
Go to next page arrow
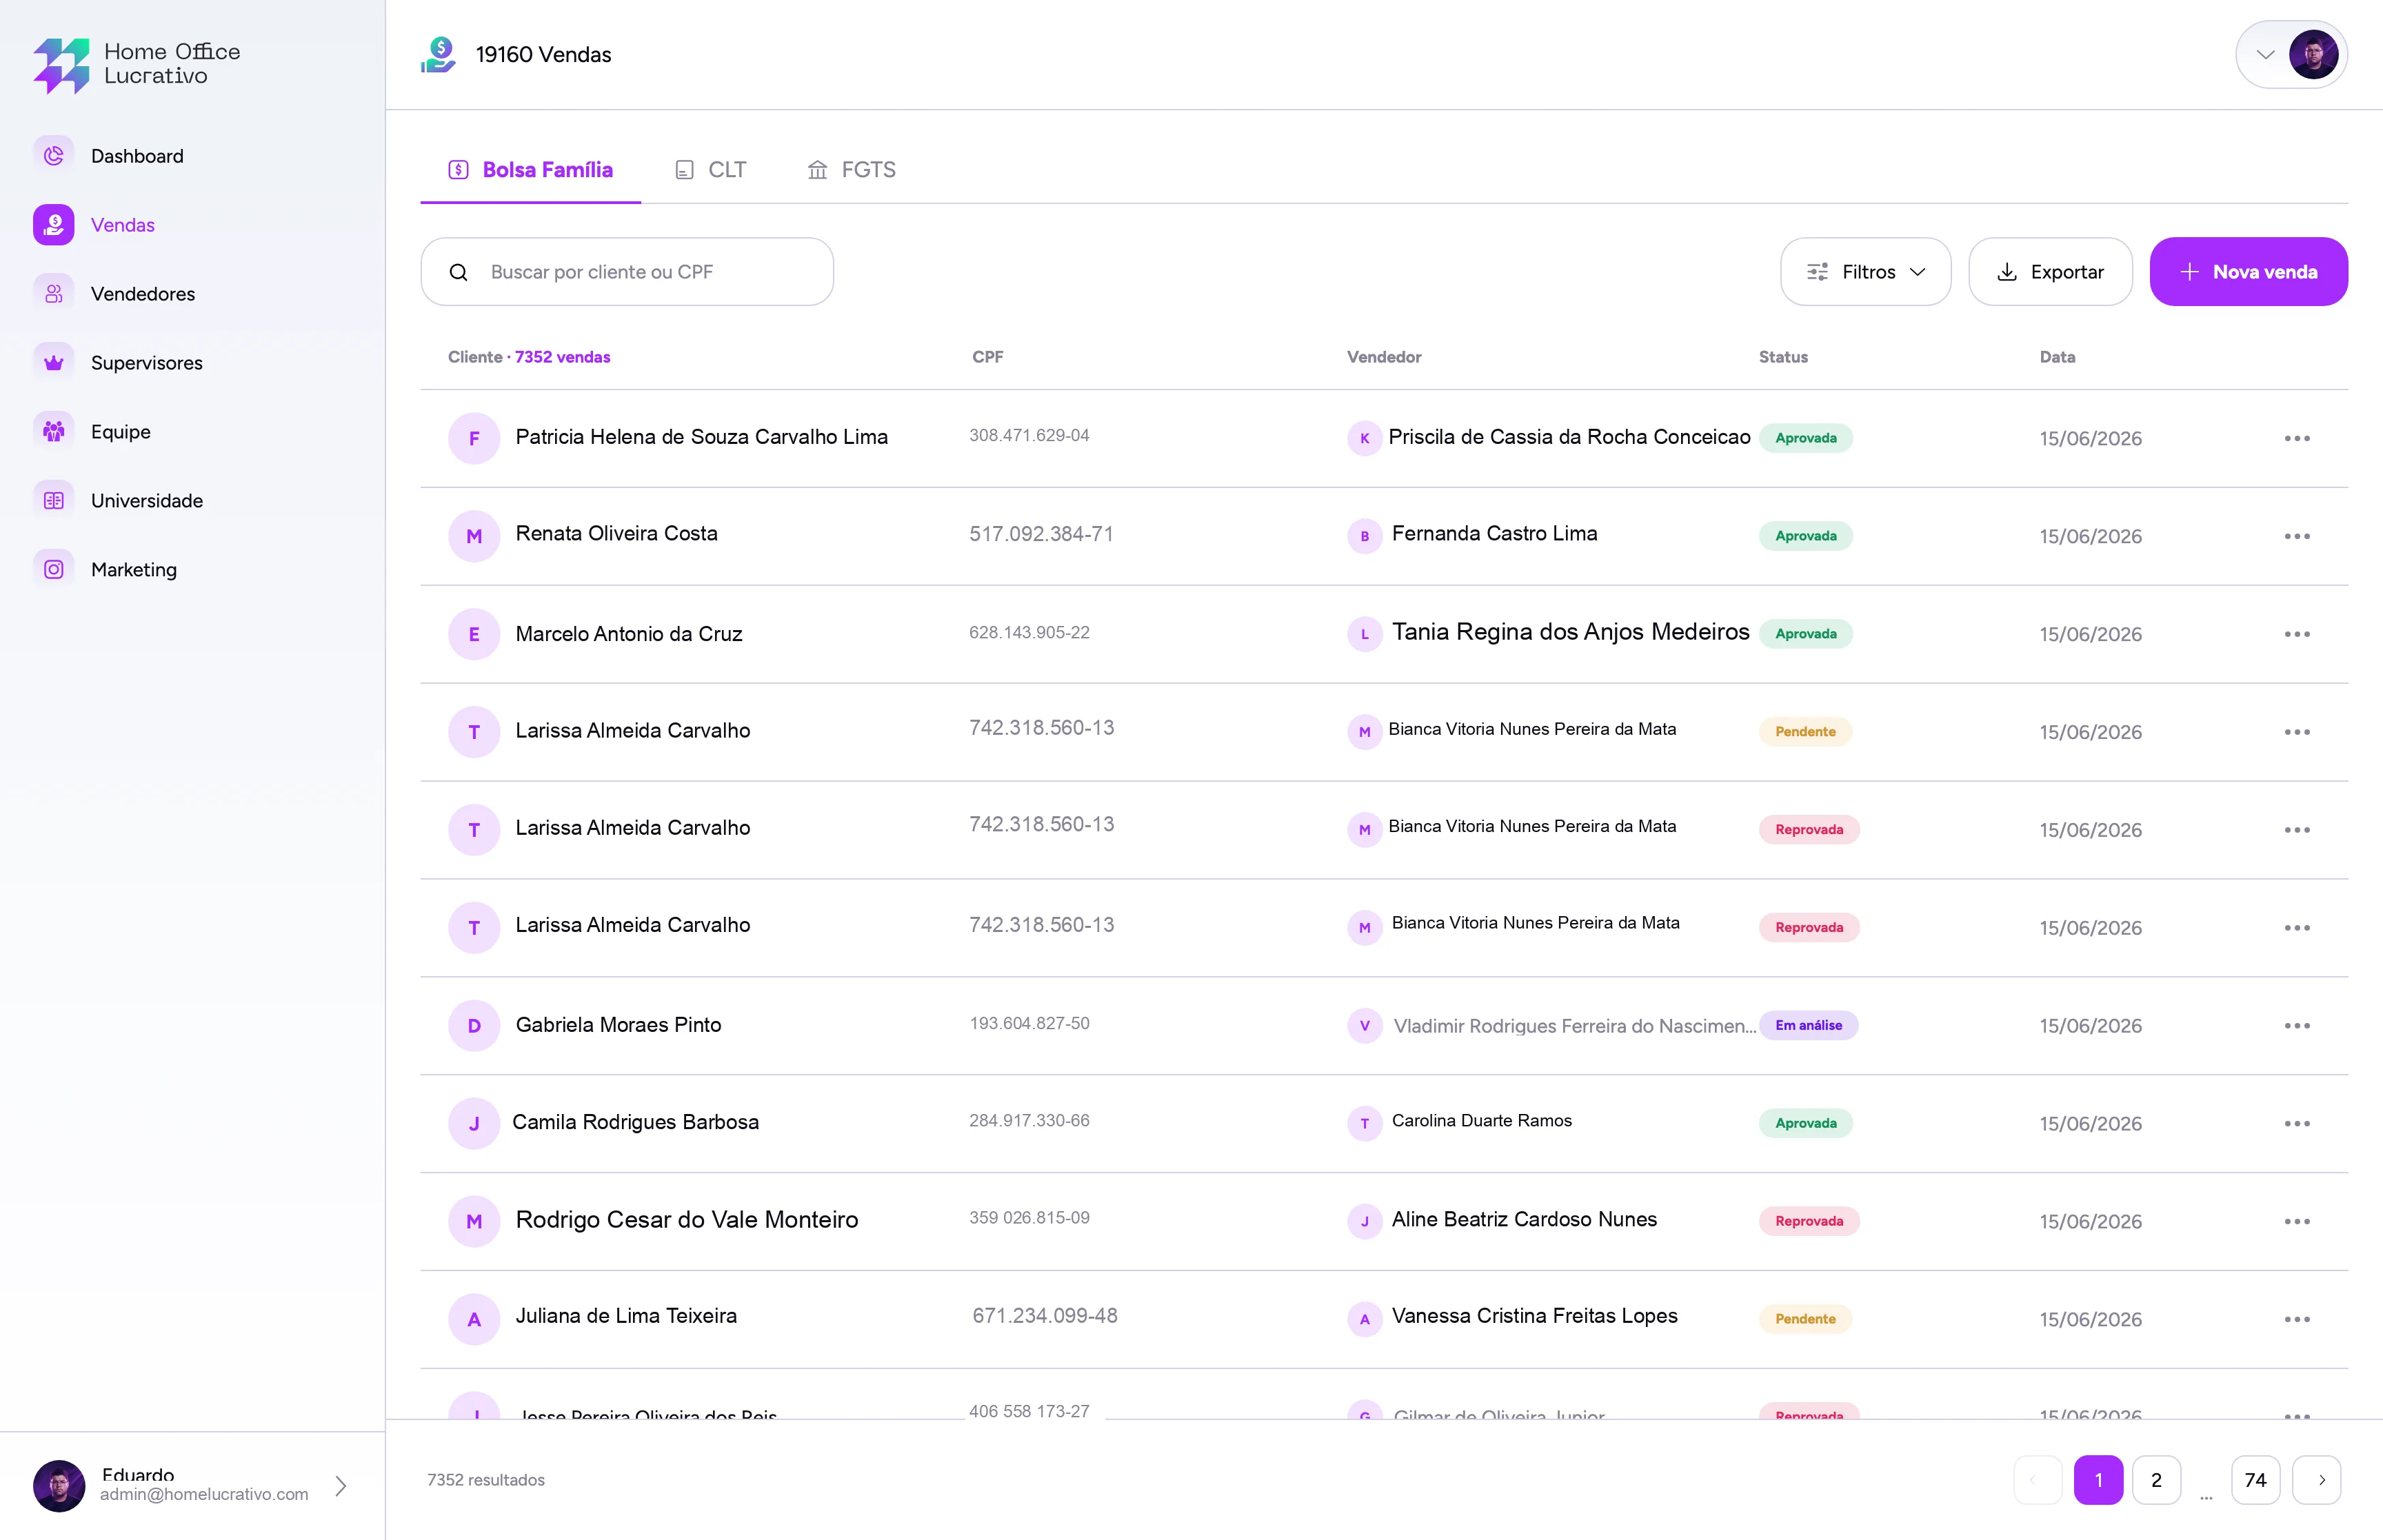click(x=2316, y=1481)
